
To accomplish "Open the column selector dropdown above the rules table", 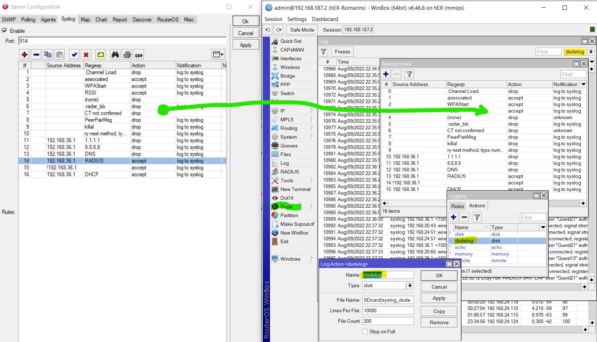I will point(218,54).
